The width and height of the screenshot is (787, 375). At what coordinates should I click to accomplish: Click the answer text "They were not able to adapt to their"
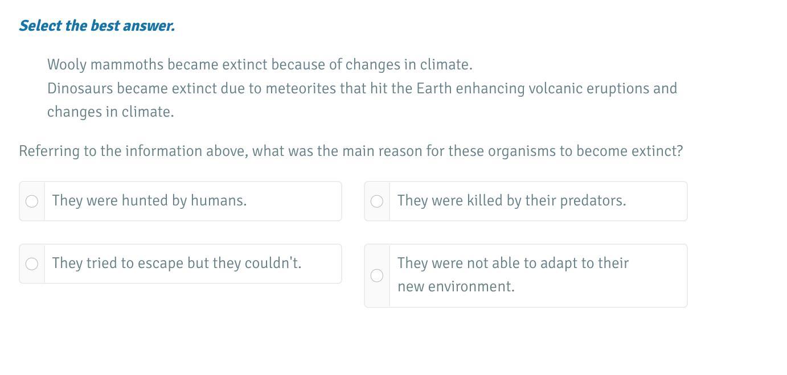(513, 263)
